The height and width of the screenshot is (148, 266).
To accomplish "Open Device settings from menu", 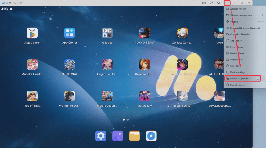I will point(245,72).
